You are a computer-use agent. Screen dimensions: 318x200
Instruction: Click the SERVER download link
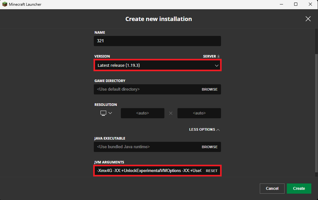(211, 56)
